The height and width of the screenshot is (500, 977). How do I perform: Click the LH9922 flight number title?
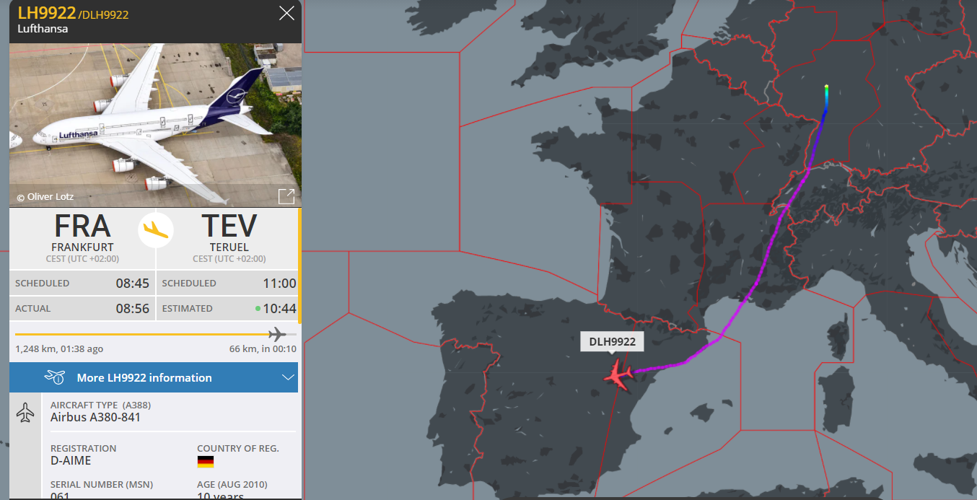coord(46,13)
